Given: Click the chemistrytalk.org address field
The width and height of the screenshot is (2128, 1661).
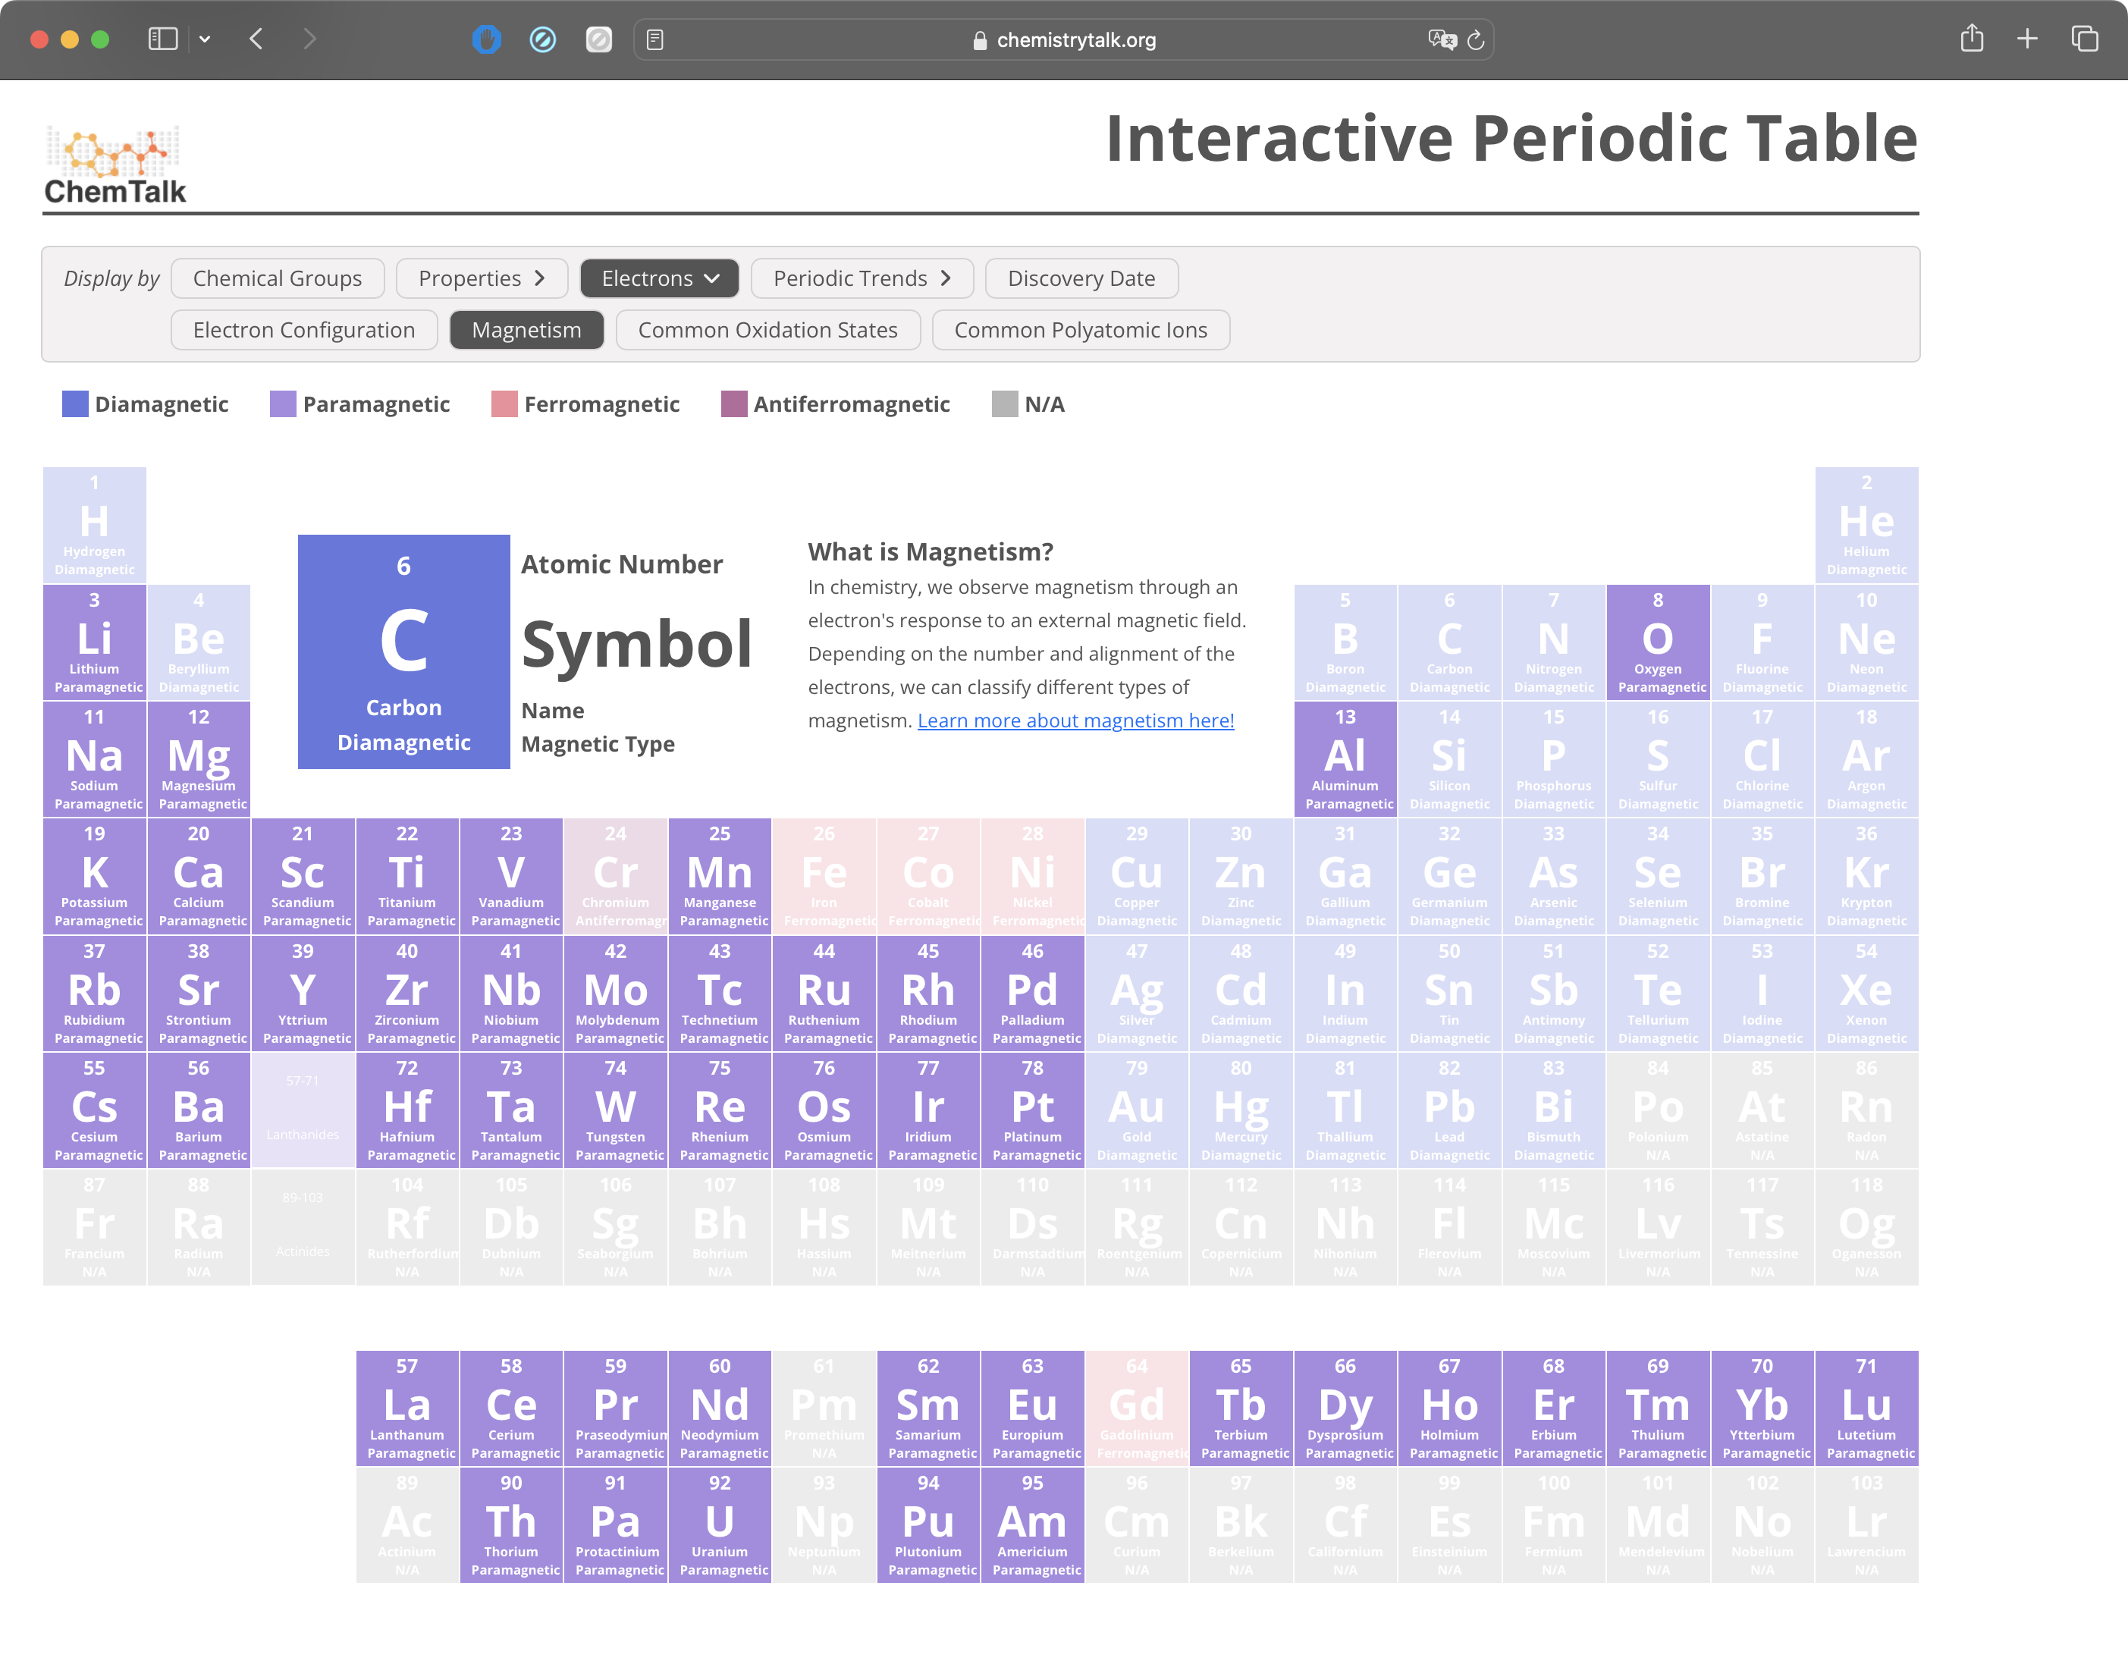Looking at the screenshot, I should 1063,40.
